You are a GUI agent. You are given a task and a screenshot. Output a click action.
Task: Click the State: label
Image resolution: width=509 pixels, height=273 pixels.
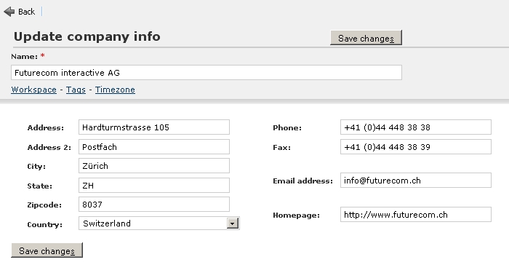(39, 186)
